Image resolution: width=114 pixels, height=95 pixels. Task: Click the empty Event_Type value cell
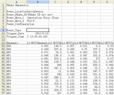38,30
